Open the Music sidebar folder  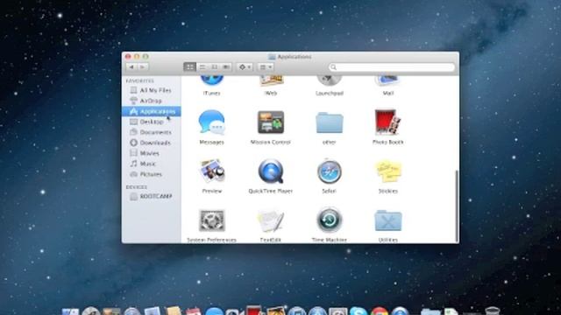coord(151,164)
